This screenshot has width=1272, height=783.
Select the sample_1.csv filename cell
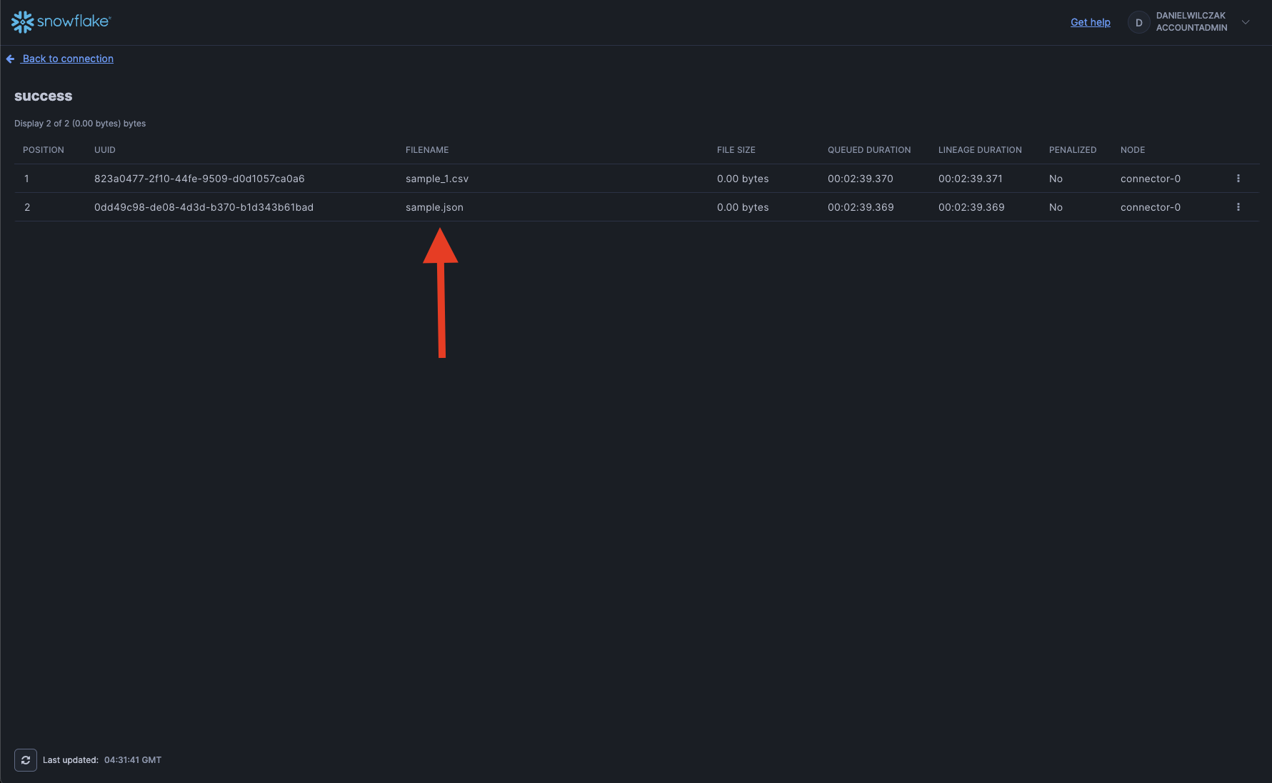437,179
